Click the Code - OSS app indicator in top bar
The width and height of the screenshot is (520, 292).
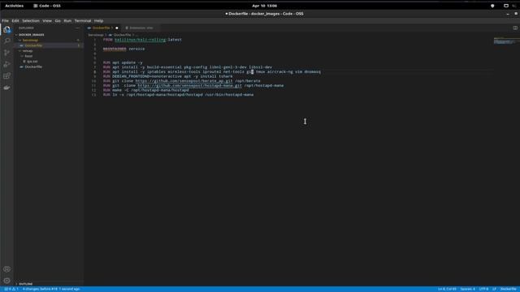click(x=47, y=6)
